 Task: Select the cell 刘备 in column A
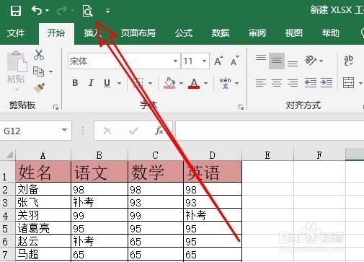pyautogui.click(x=43, y=189)
